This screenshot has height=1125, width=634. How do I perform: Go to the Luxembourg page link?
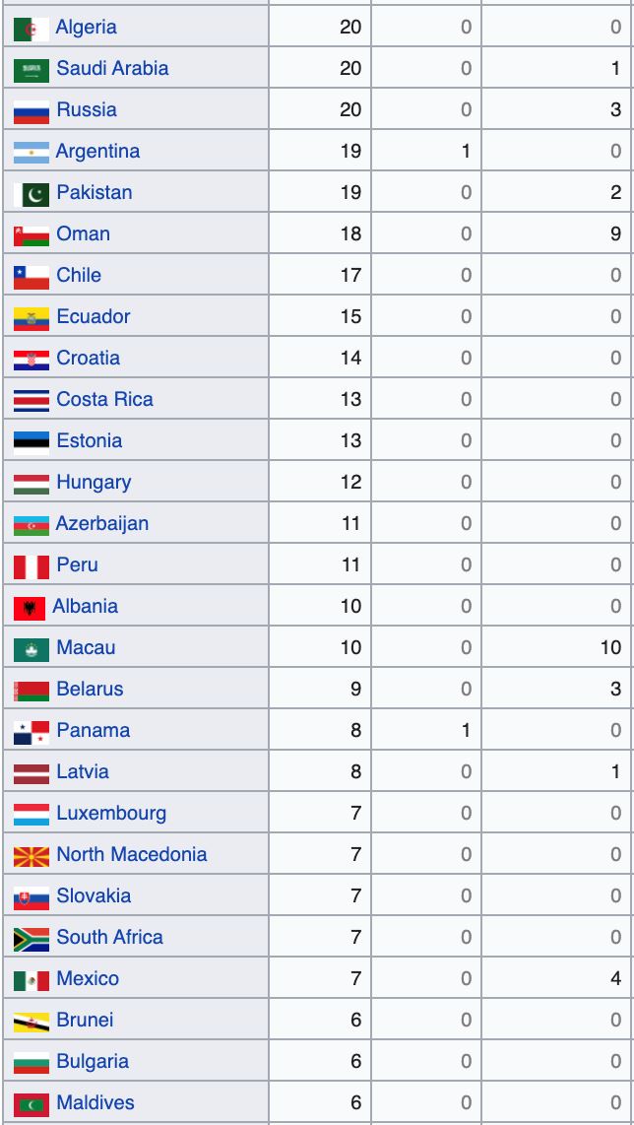click(111, 814)
